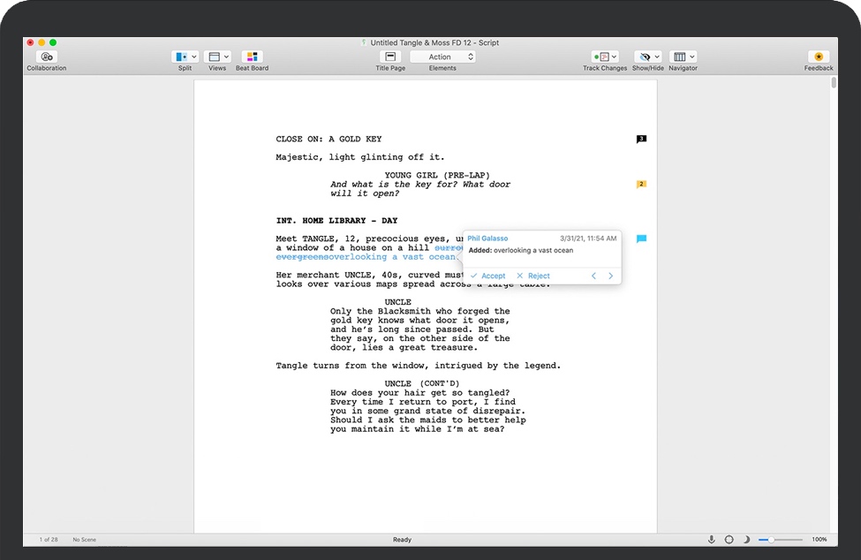The width and height of the screenshot is (861, 560).
Task: Click the focus mode target icon
Action: click(729, 539)
